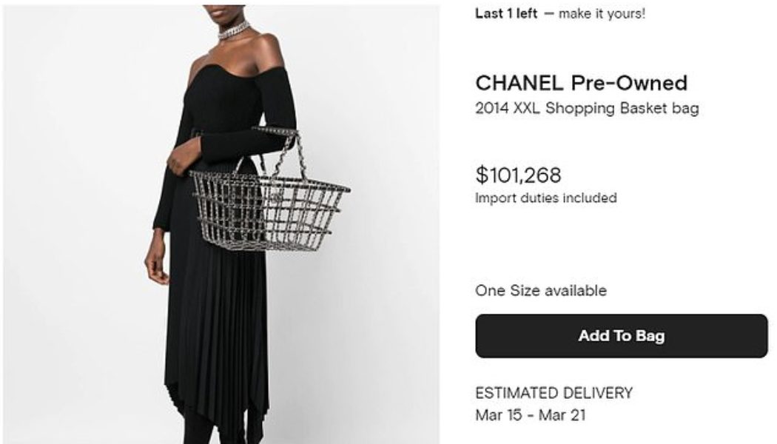Image resolution: width=777 pixels, height=444 pixels.
Task: Click the One Size available label
Action: coord(542,291)
